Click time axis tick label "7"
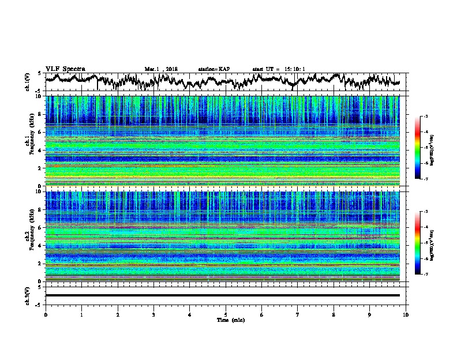Viewport: 457px width, 353px height. (298, 315)
